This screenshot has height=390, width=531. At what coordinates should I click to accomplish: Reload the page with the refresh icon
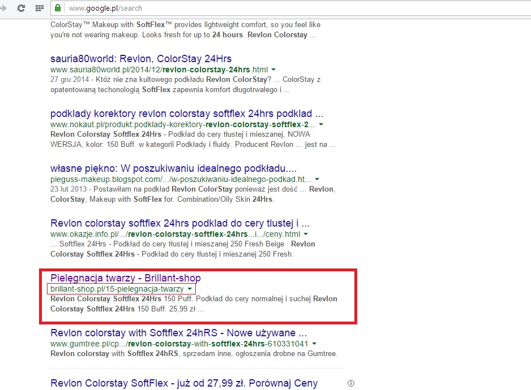point(21,8)
